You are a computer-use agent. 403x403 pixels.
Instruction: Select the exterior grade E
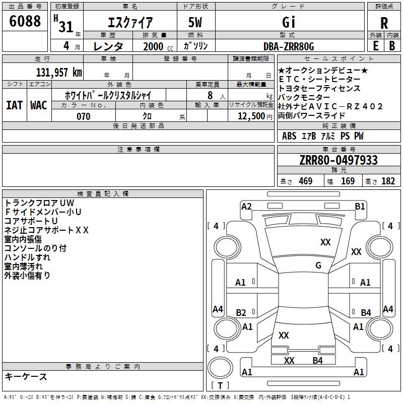pos(375,46)
